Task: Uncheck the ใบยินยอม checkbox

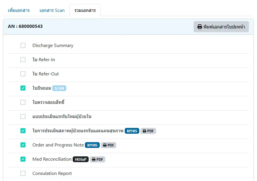Action: pyautogui.click(x=23, y=88)
